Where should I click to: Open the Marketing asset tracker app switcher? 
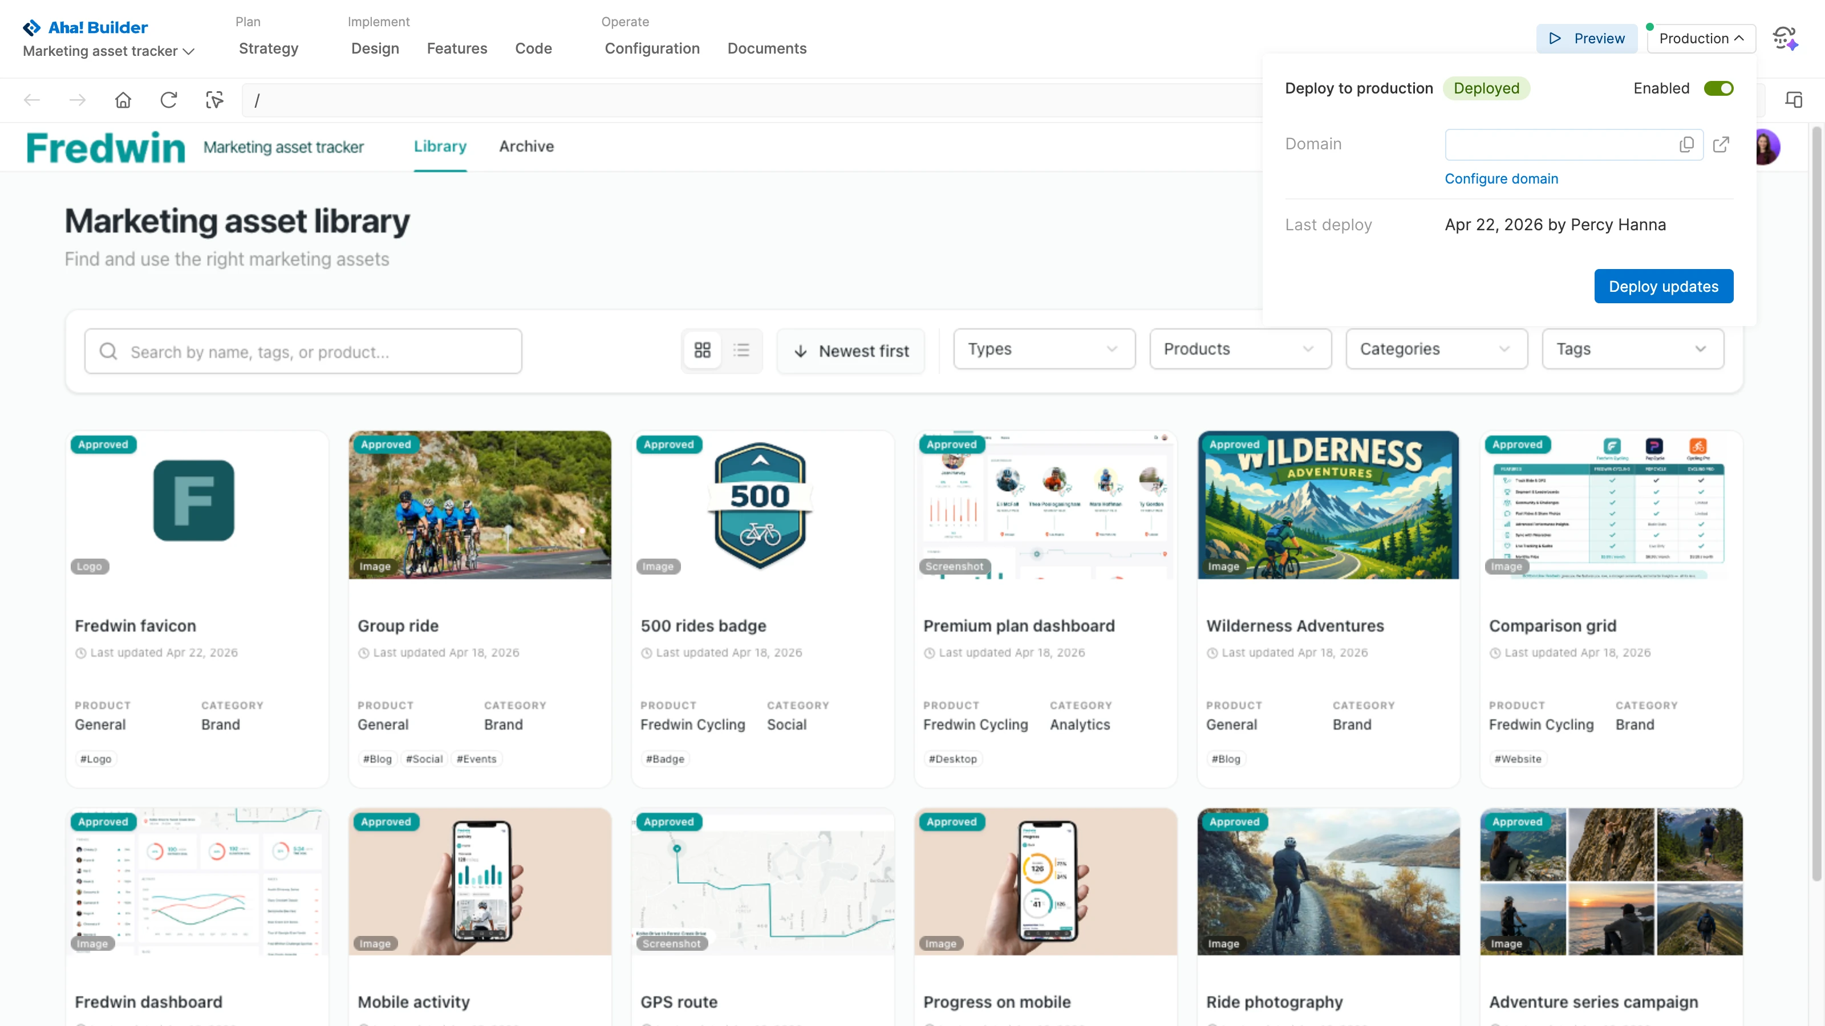coord(108,51)
